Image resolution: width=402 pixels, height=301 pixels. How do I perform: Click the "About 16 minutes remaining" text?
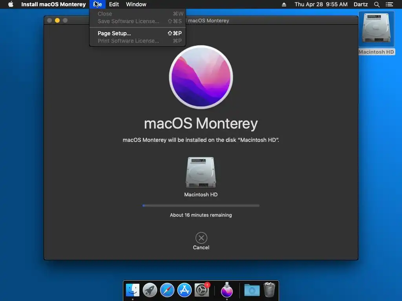point(201,215)
